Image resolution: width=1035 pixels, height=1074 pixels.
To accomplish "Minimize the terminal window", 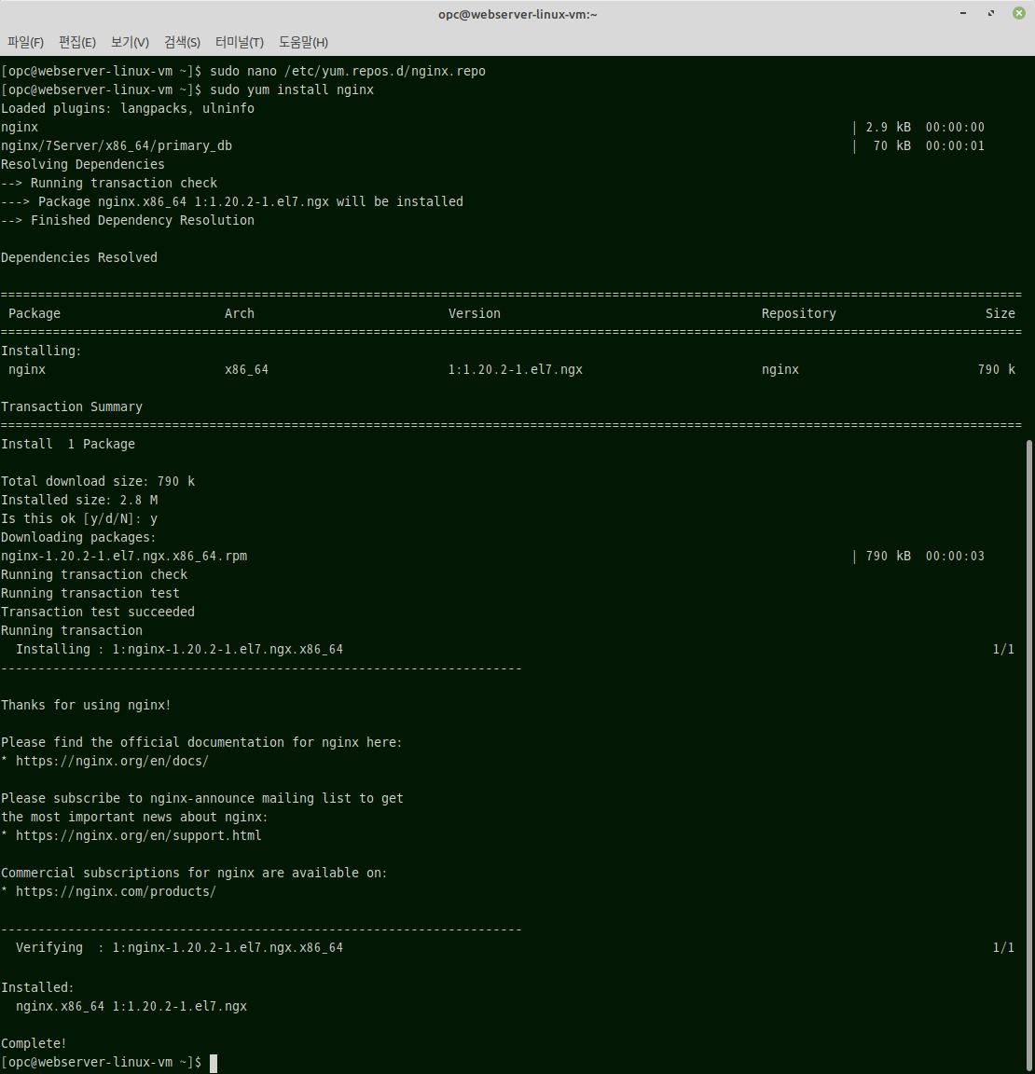I will 963,13.
